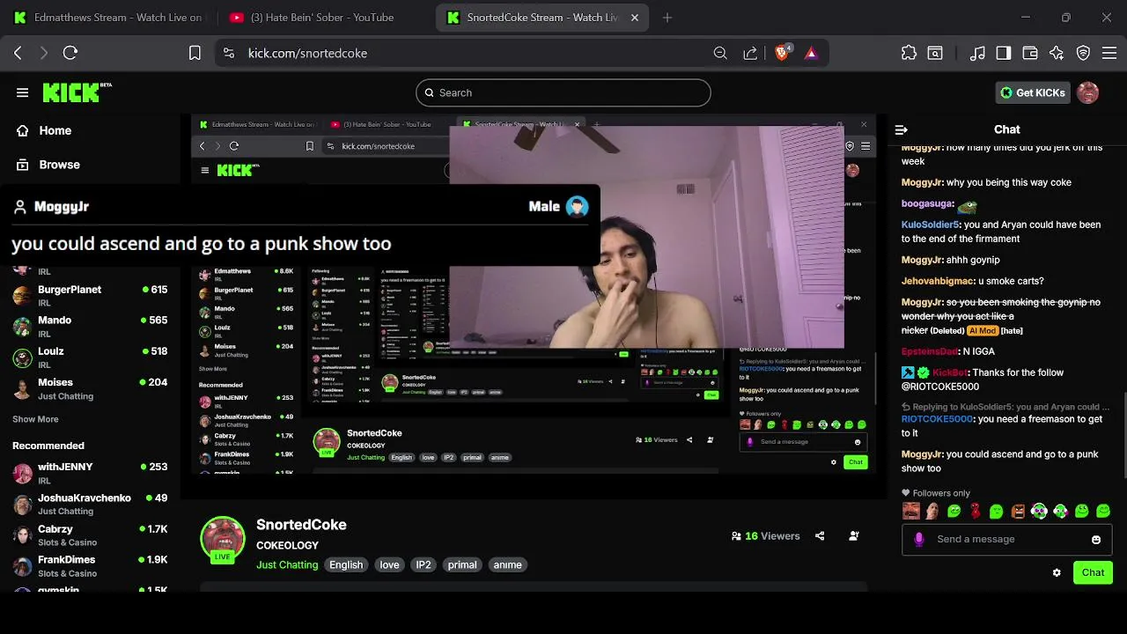
Task: Click the Kick search field
Action: pyautogui.click(x=563, y=92)
